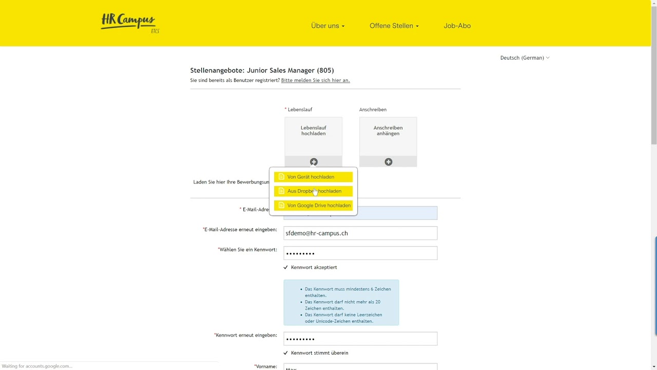Image resolution: width=657 pixels, height=370 pixels.
Task: Click the Anschreiben label above upload box
Action: [x=373, y=109]
